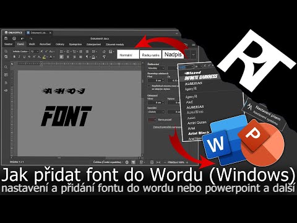Select Arial Black font in list
This screenshot has width=297, height=223.
tap(199, 133)
